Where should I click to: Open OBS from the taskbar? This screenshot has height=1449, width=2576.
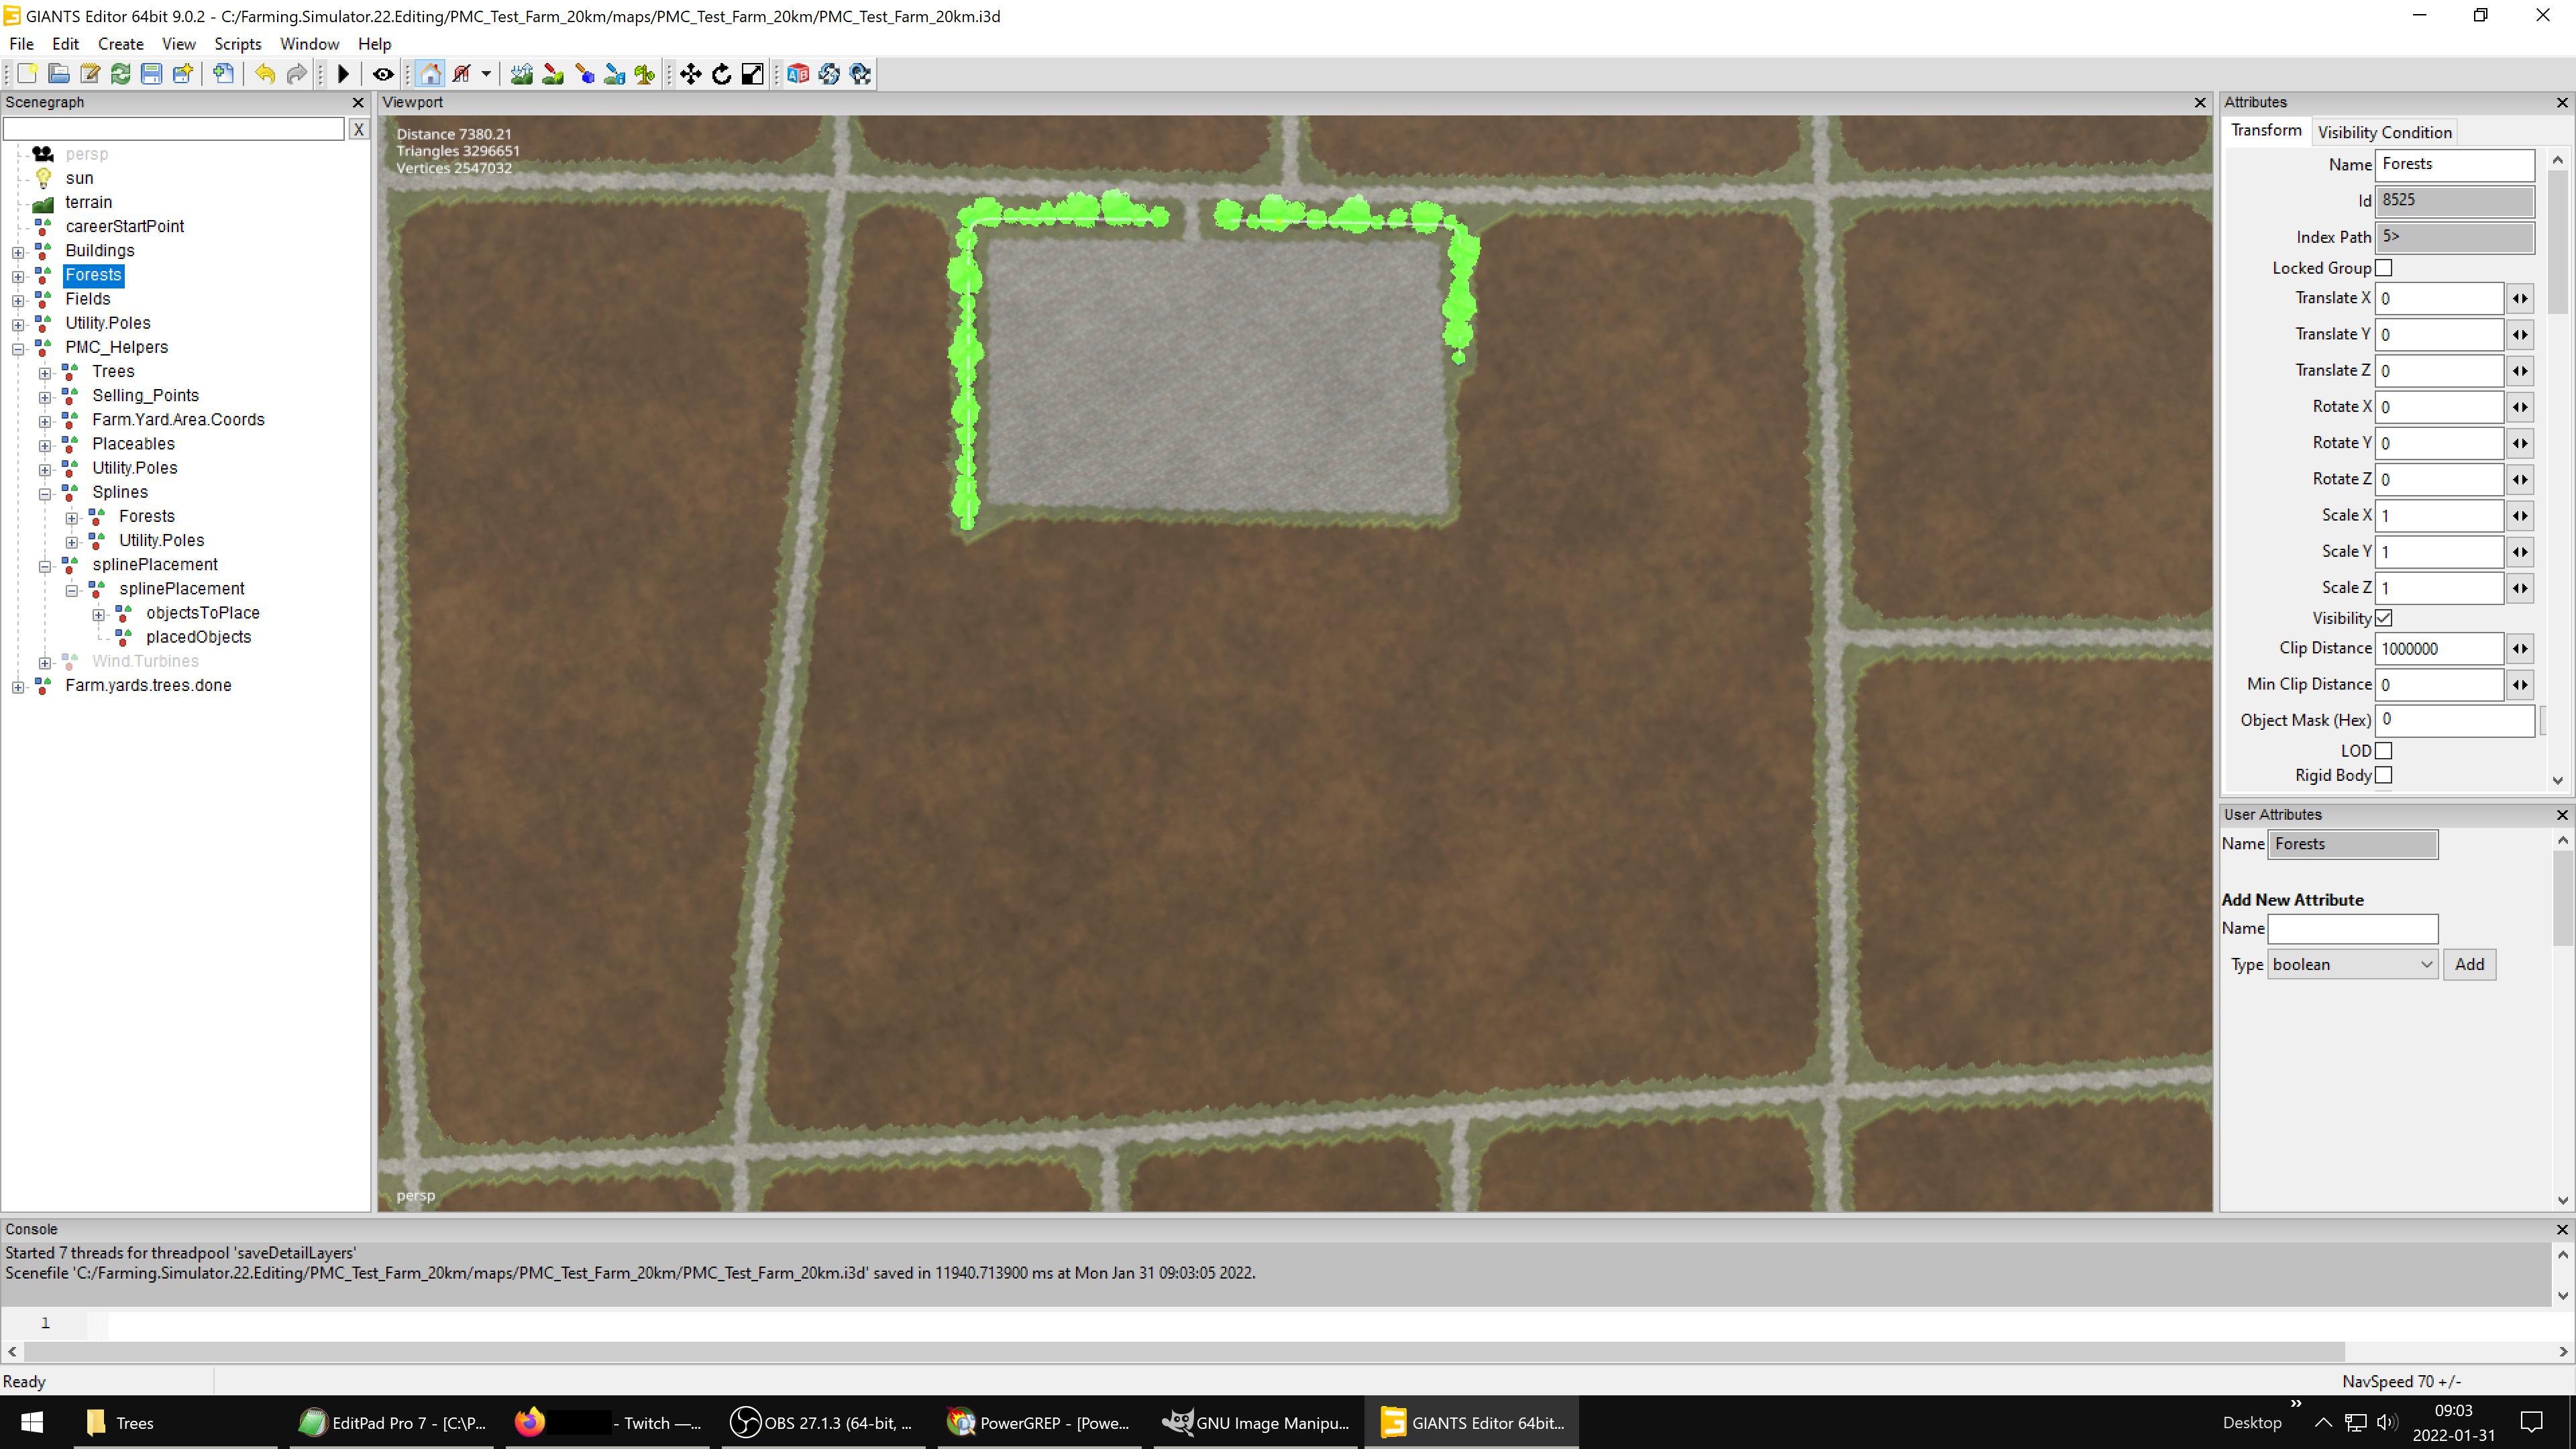pyautogui.click(x=822, y=1423)
